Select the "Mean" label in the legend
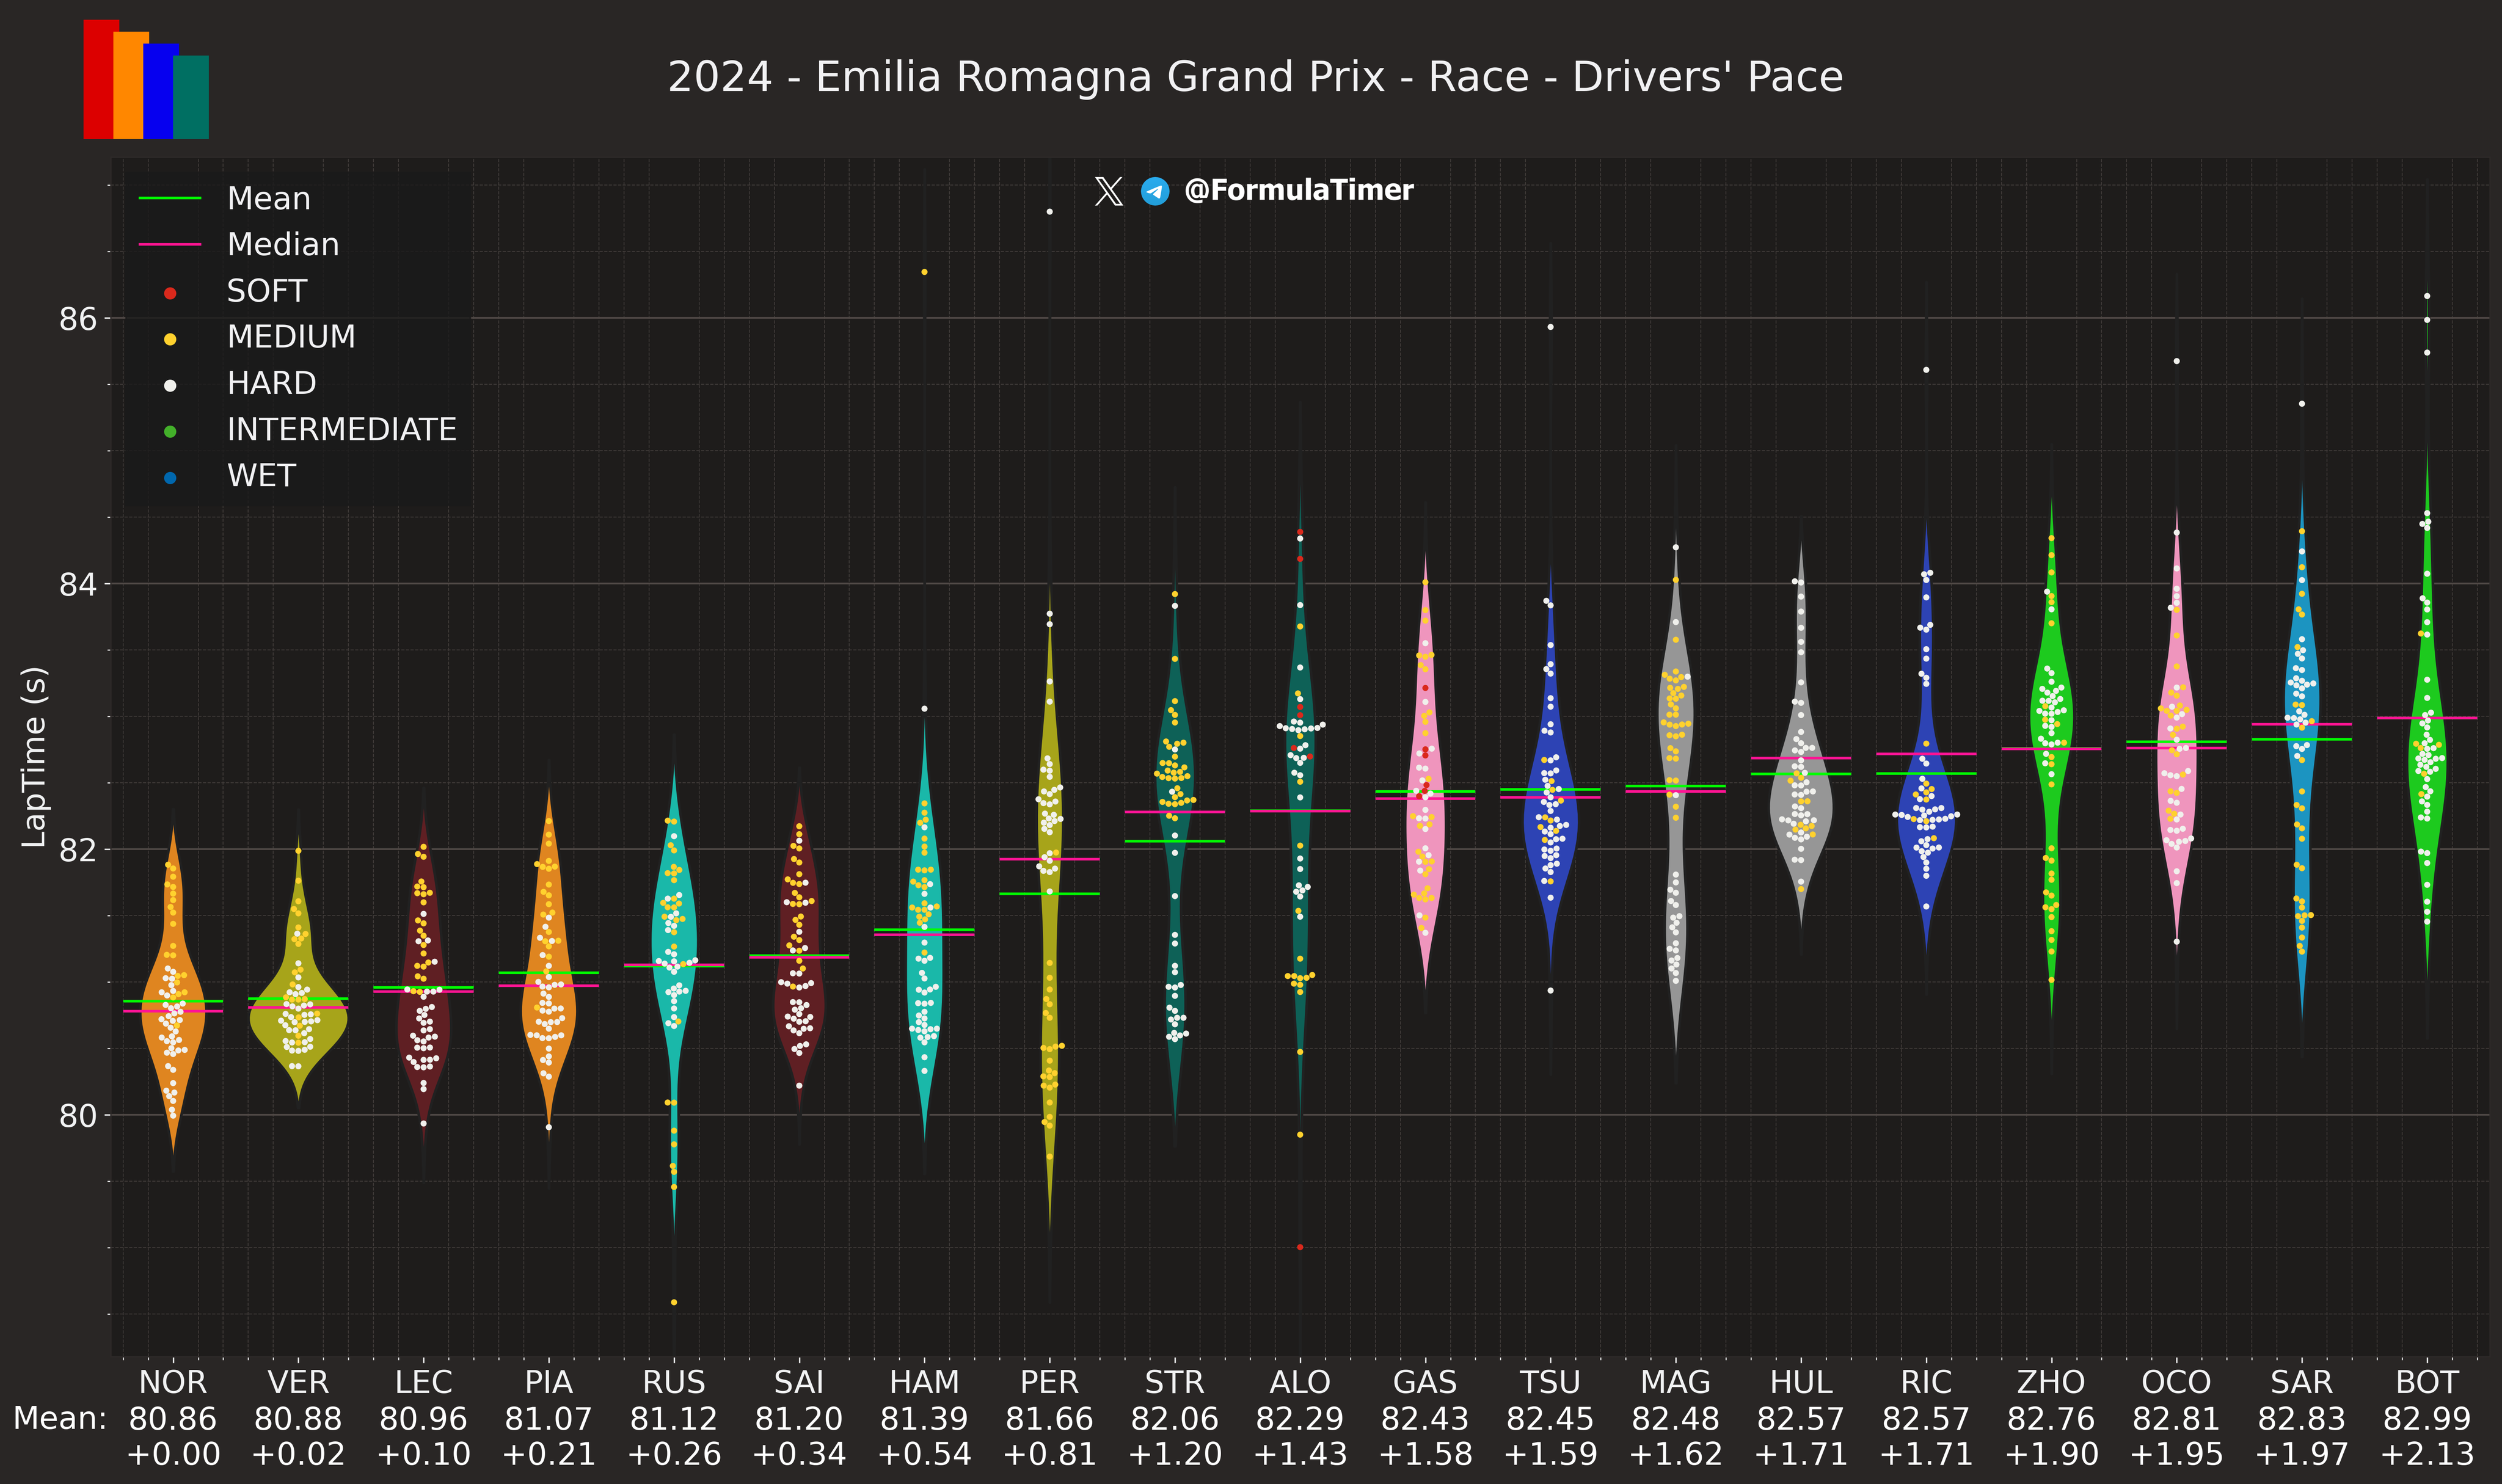 (269, 198)
